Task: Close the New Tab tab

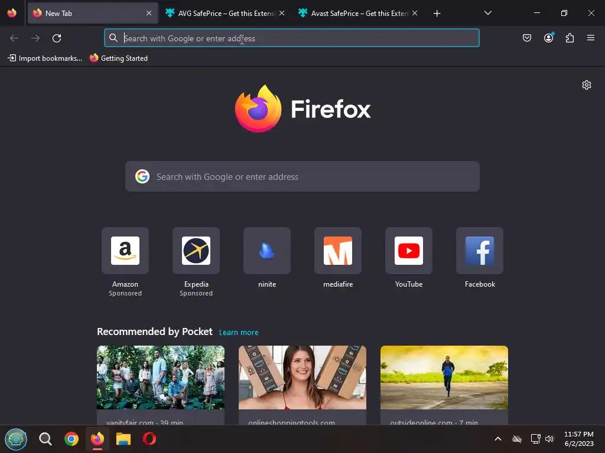Action: click(x=149, y=13)
